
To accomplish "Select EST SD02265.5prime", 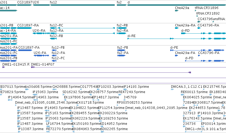I will point(103,132).
